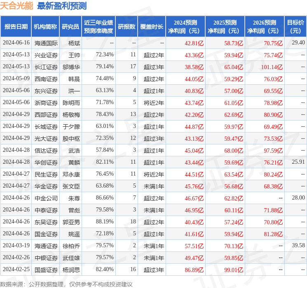Click the 97.59亿 forecast value
This screenshot has height=288, width=307.
point(273,151)
